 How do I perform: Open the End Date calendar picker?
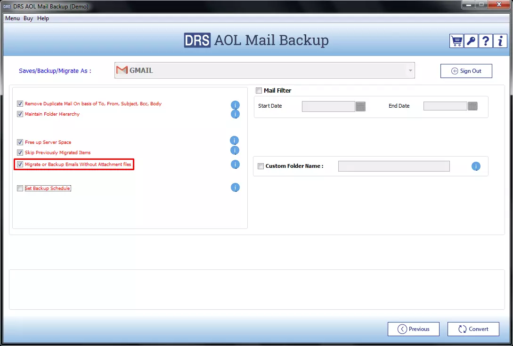tap(473, 106)
